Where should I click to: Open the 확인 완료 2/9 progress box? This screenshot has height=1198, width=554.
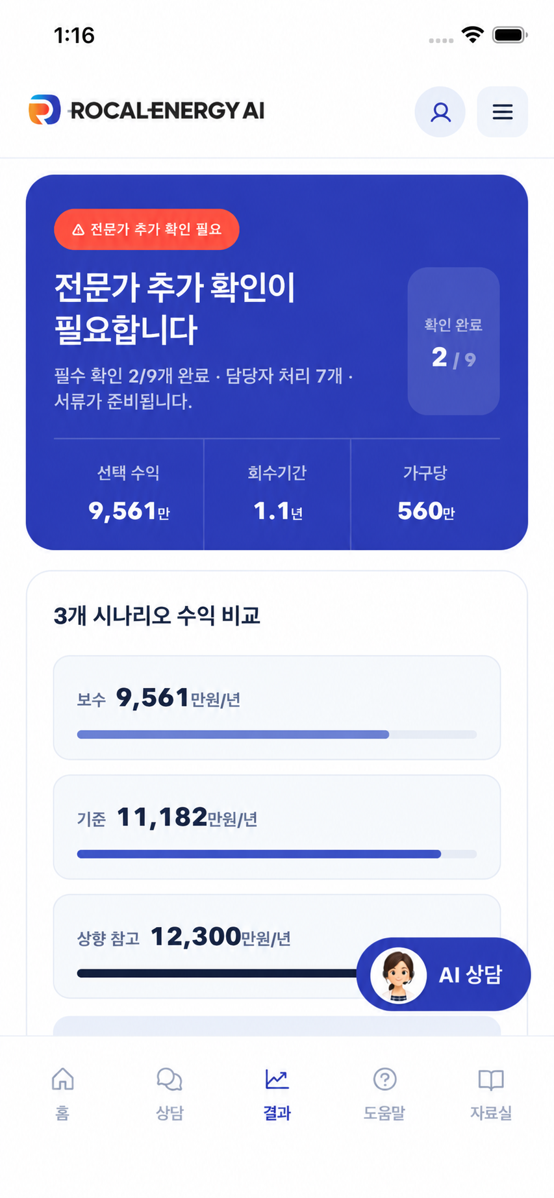point(453,341)
